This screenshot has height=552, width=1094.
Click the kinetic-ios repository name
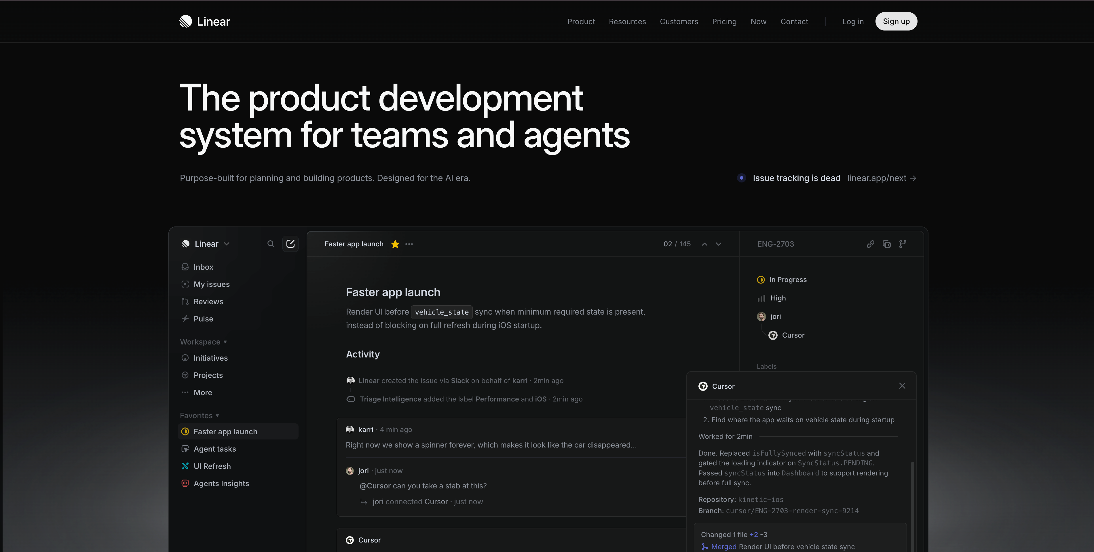tap(761, 500)
